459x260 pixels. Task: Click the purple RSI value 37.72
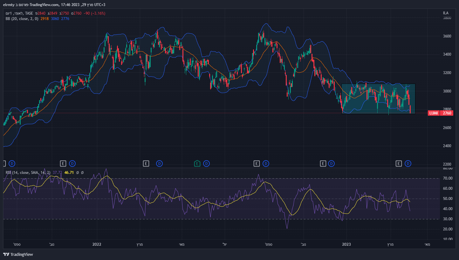tap(58, 172)
